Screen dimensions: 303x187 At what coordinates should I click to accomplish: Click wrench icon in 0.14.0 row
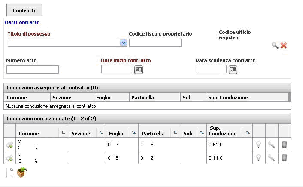[x=271, y=158]
